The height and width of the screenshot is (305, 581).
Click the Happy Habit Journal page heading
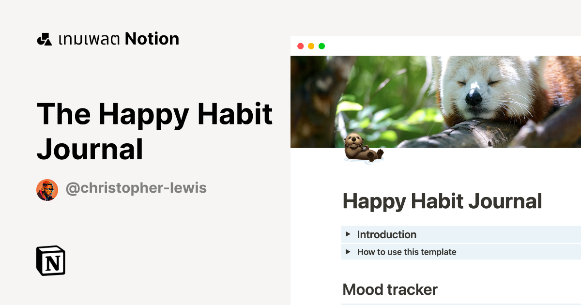pyautogui.click(x=442, y=201)
